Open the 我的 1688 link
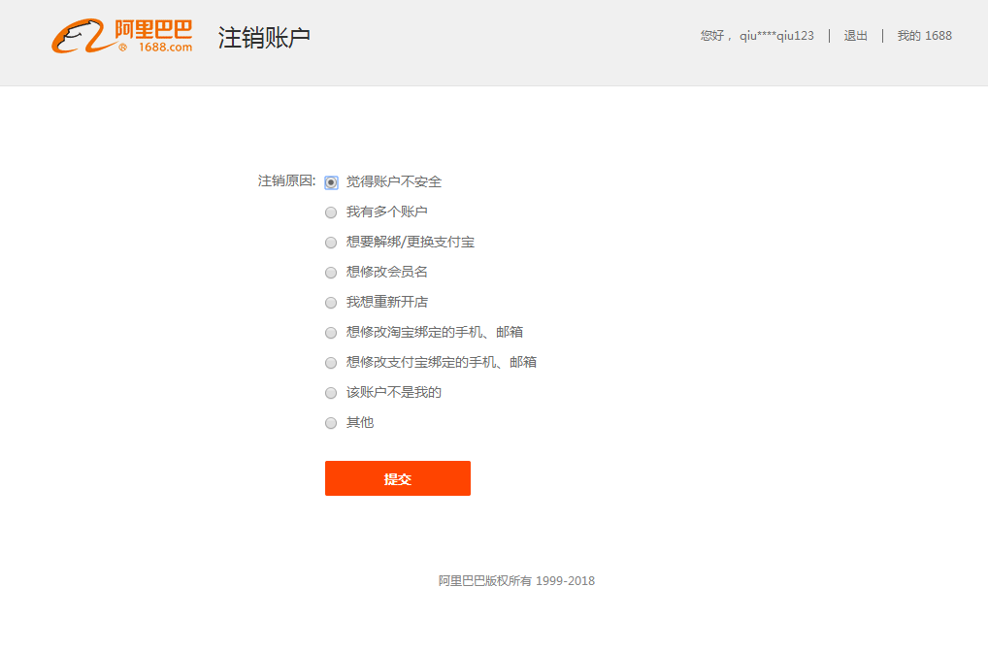Screen dimensions: 988x652 (924, 36)
